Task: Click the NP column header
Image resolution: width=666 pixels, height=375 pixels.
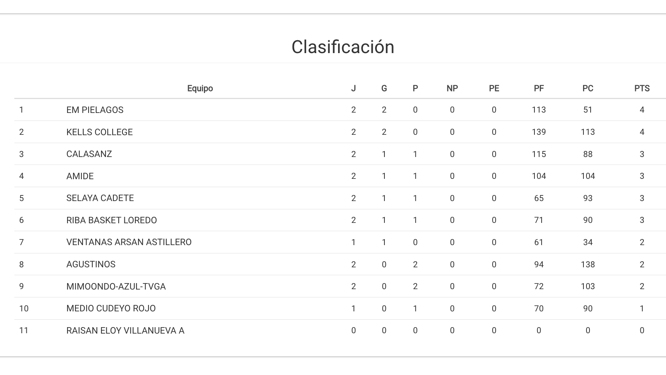Action: 452,88
